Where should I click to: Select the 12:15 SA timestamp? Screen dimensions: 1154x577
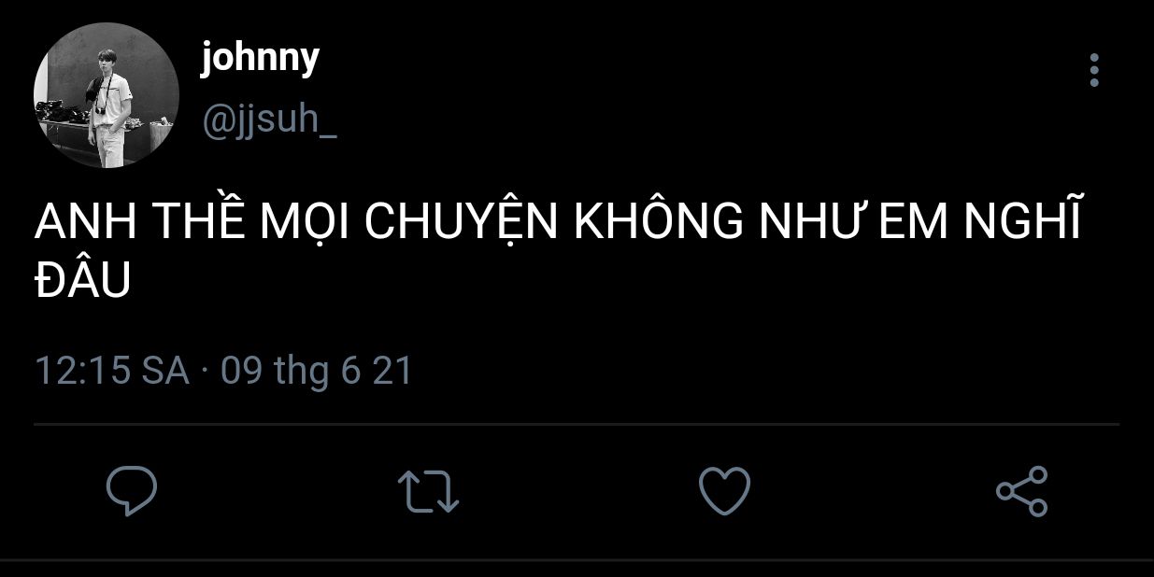[x=112, y=371]
